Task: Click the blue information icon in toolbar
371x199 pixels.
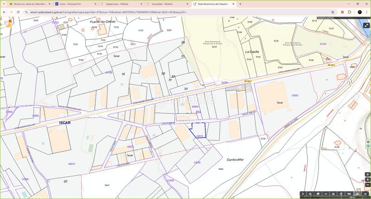Action: [x=365, y=194]
